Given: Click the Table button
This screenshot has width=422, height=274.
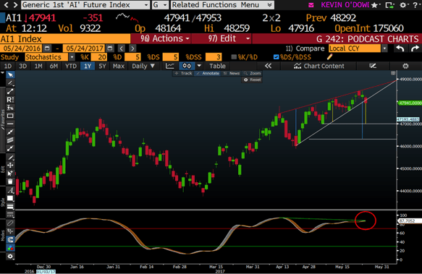Looking at the screenshot, I should (x=217, y=66).
